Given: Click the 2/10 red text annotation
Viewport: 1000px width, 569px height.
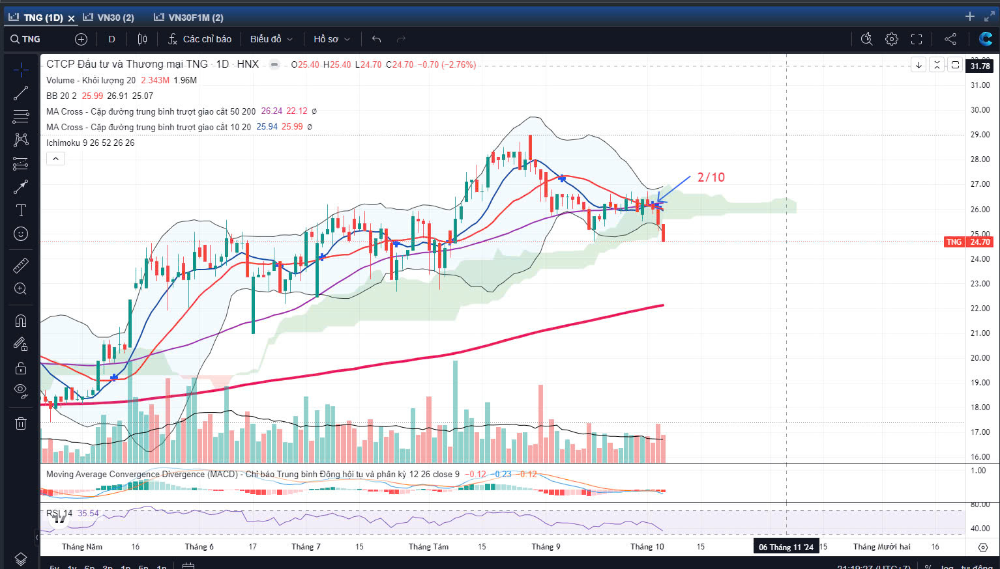Looking at the screenshot, I should (x=711, y=177).
